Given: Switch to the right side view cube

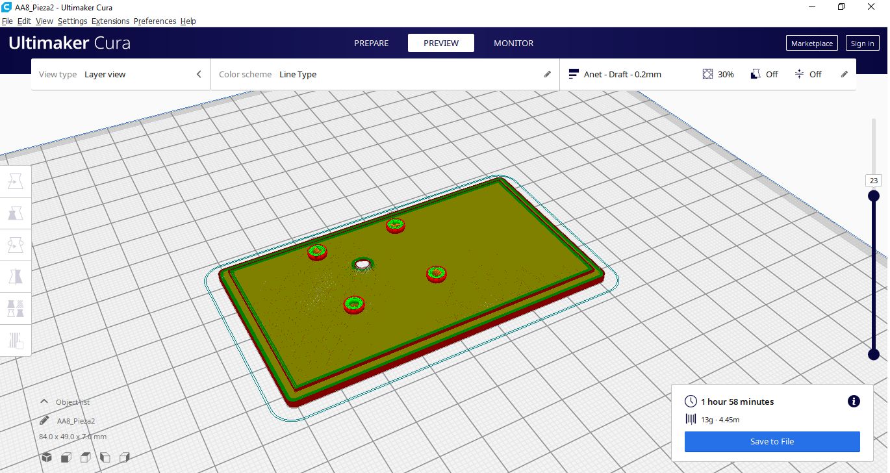Looking at the screenshot, I should [125, 457].
